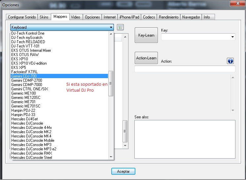This screenshot has width=246, height=180.
Task: Go to the Video tab
Action: [x=76, y=17]
